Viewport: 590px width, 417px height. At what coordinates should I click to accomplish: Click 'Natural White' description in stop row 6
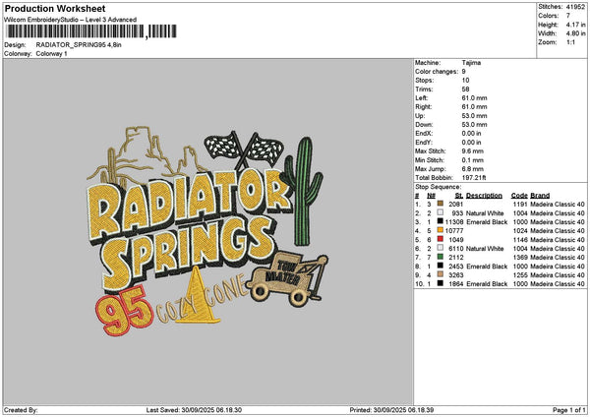pyautogui.click(x=485, y=249)
